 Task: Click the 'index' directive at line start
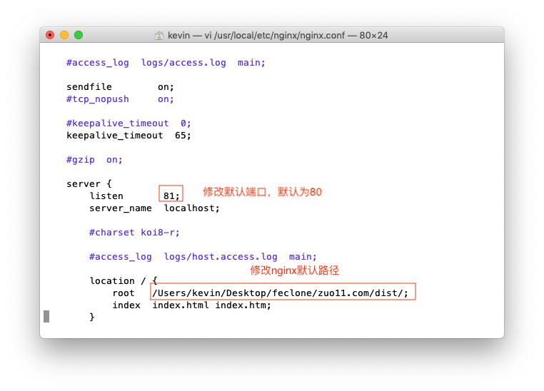pyautogui.click(x=126, y=305)
